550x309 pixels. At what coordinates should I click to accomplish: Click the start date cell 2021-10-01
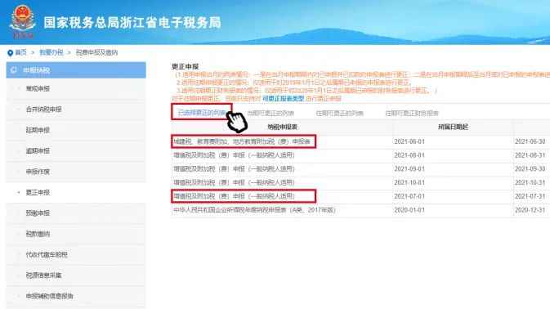point(409,182)
